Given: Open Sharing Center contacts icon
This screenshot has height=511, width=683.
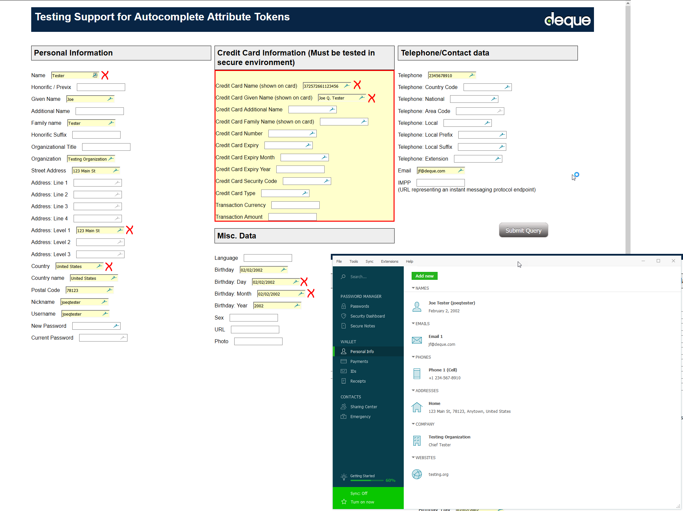Looking at the screenshot, I should point(344,407).
